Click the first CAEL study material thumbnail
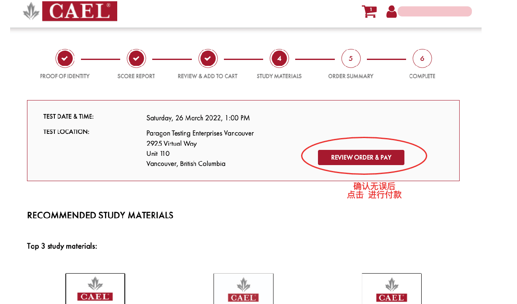The image size is (517, 304). (x=95, y=288)
